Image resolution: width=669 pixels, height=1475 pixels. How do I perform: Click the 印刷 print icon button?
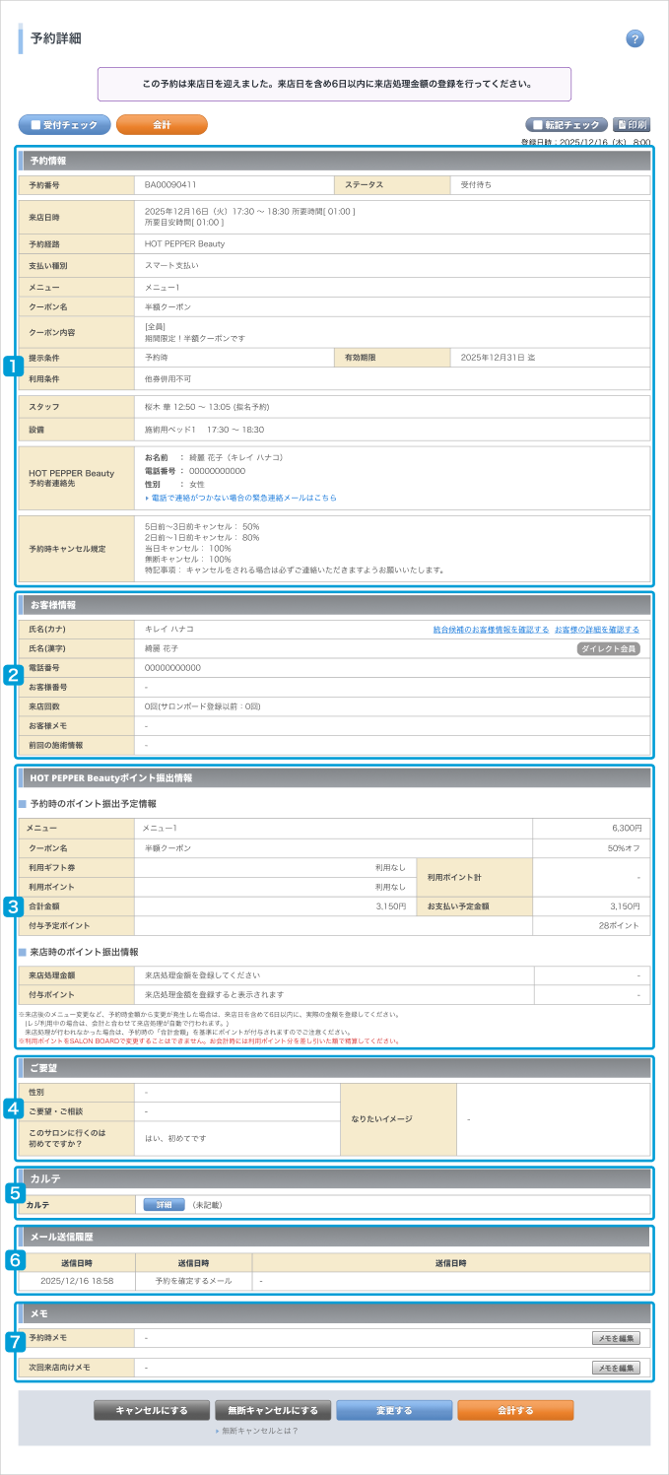pyautogui.click(x=632, y=125)
